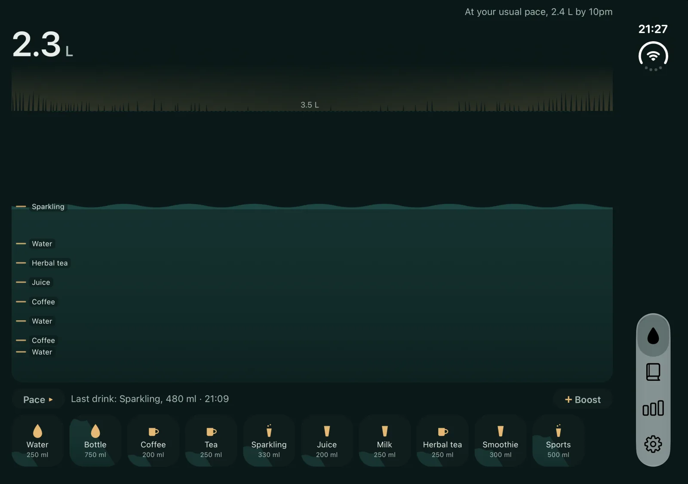Add a 300 ml Smoothie
688x484 pixels.
500,441
